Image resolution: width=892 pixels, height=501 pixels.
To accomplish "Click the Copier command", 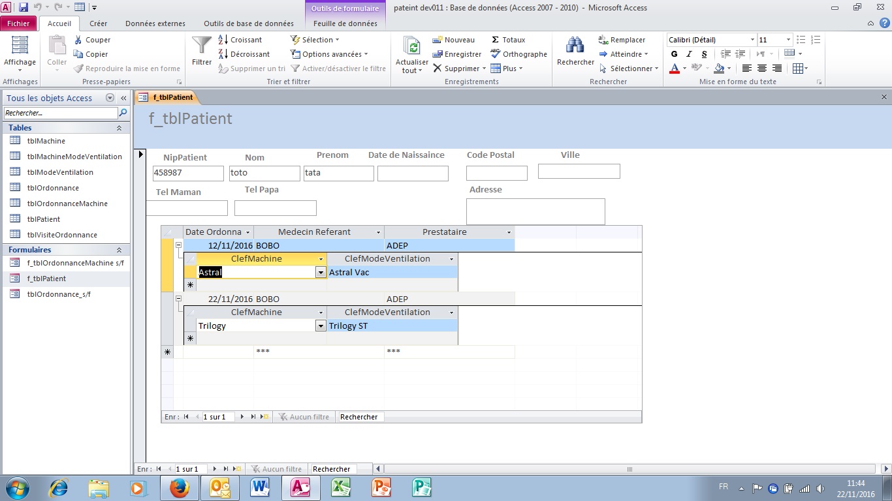I will (x=91, y=54).
